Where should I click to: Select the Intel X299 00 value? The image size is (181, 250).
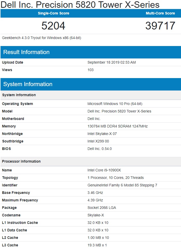98,141
